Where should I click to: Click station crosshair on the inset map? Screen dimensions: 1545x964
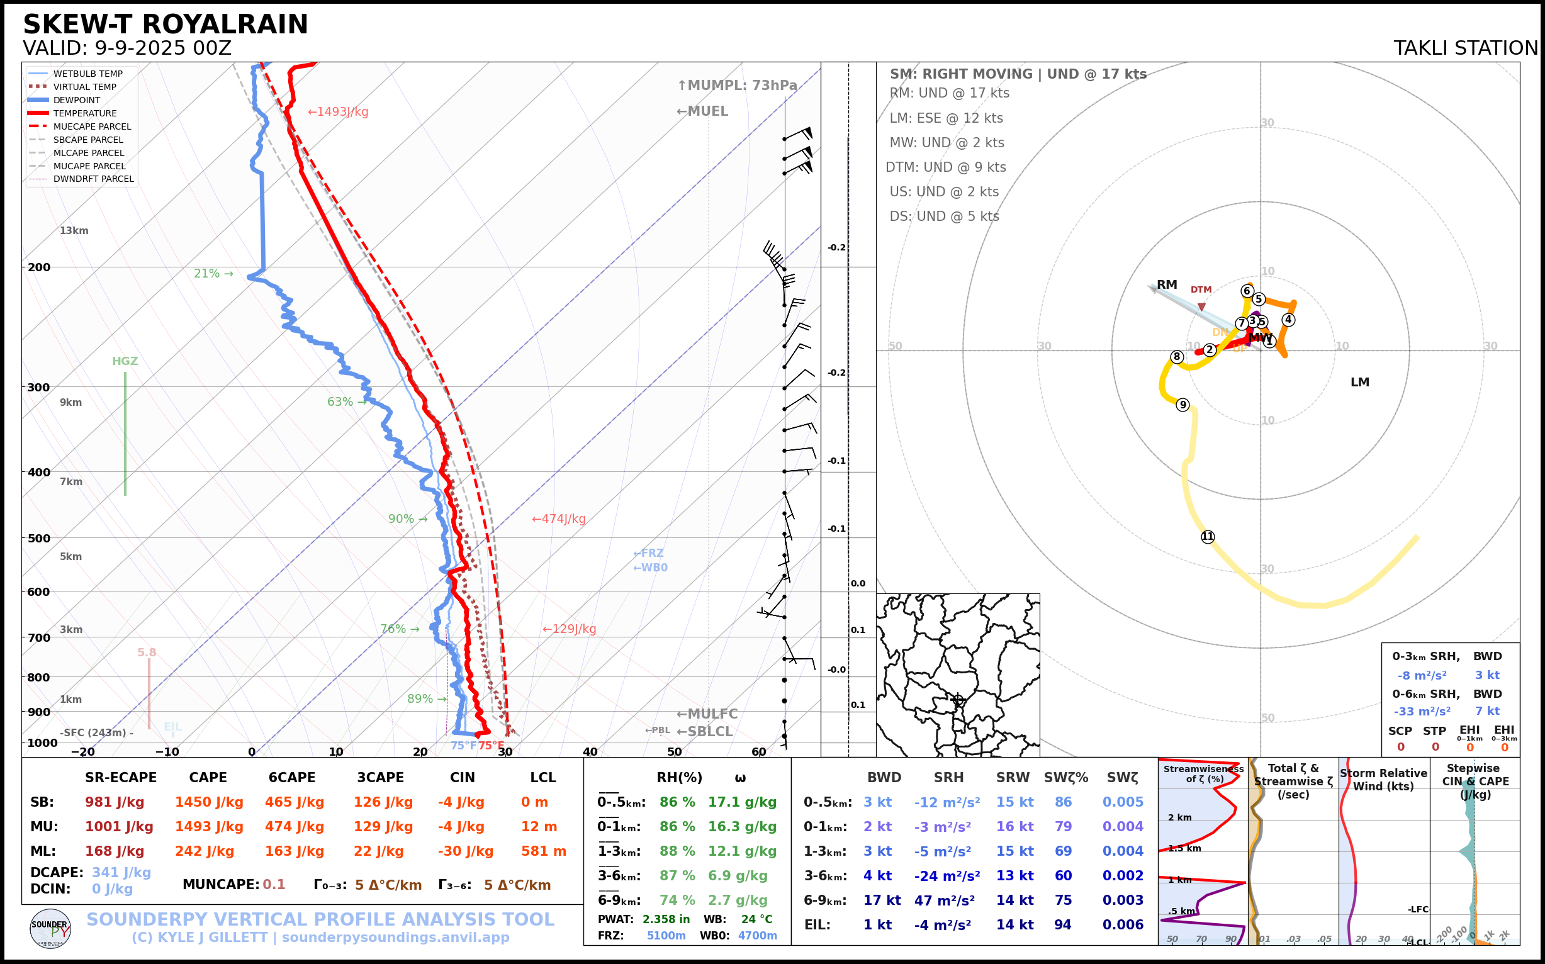(958, 700)
